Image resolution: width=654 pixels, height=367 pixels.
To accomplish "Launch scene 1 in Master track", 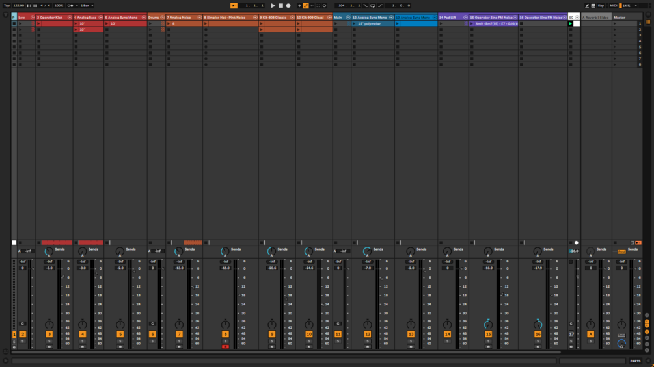I will [x=615, y=24].
